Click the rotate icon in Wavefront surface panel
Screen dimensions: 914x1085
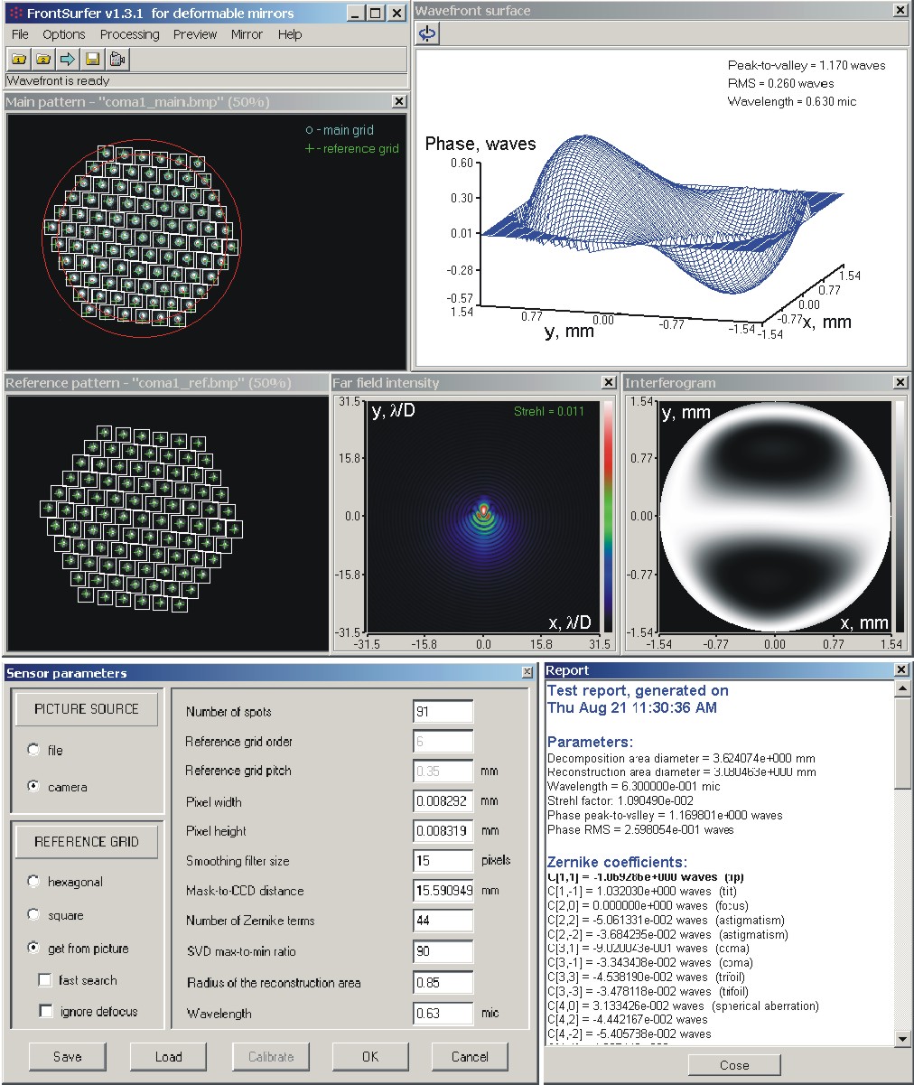tap(427, 33)
